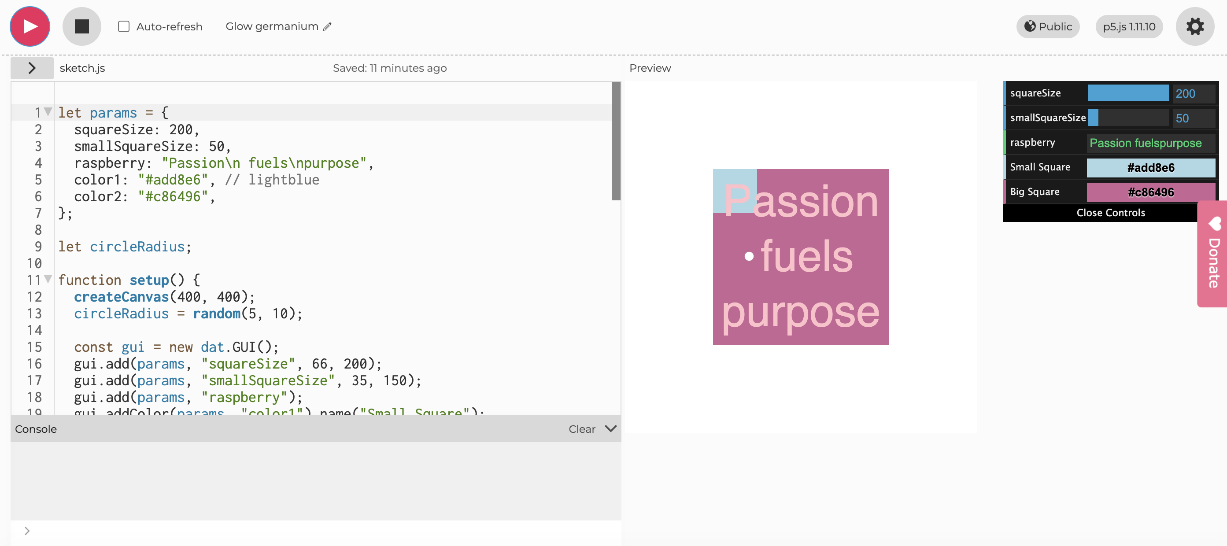Image resolution: width=1227 pixels, height=546 pixels.
Task: Click the squareSize slider bar
Action: 1127,93
